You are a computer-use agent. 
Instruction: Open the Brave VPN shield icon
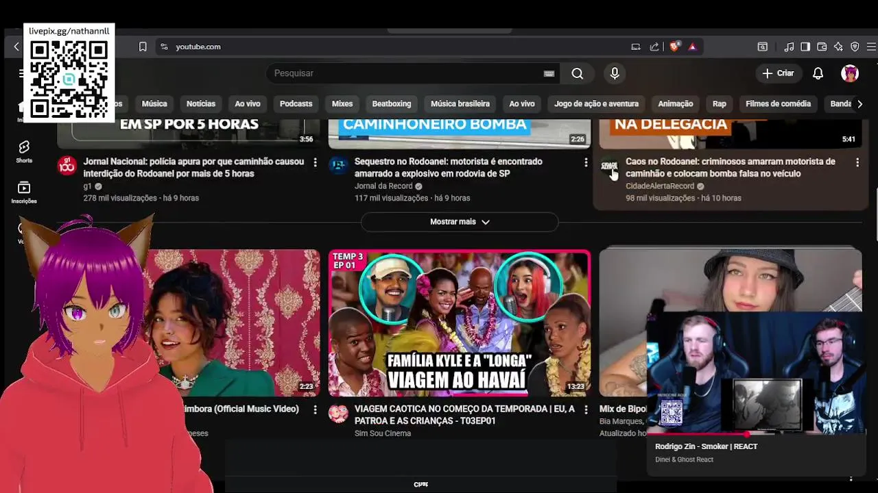coord(855,47)
